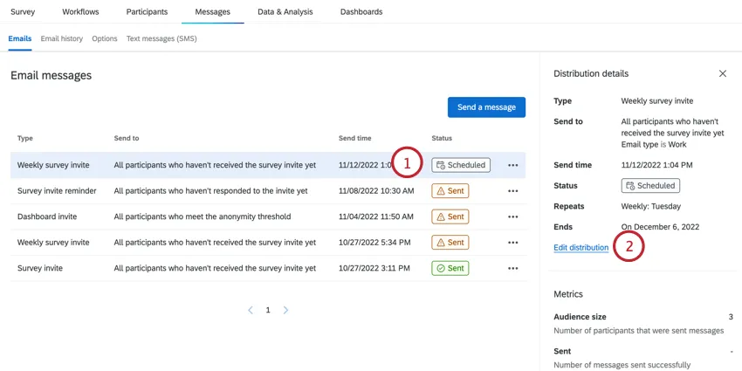The height and width of the screenshot is (371, 742).
Task: Close the Distribution details panel
Action: click(722, 74)
